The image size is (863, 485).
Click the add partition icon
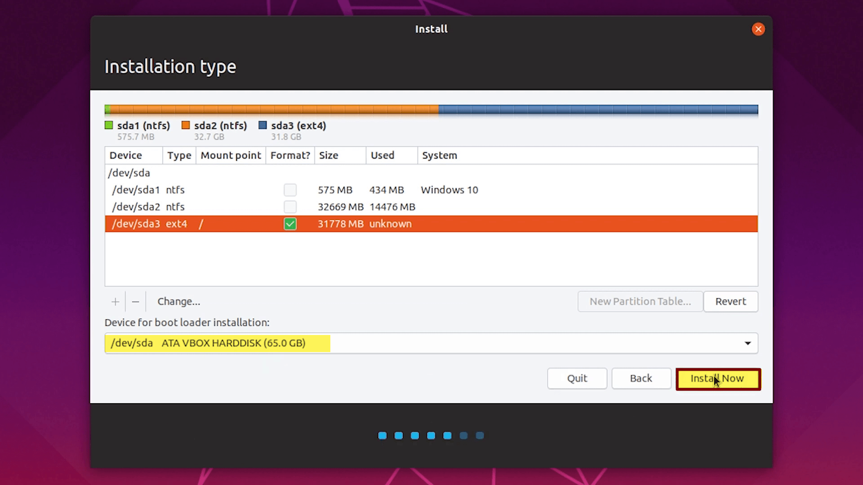click(115, 301)
